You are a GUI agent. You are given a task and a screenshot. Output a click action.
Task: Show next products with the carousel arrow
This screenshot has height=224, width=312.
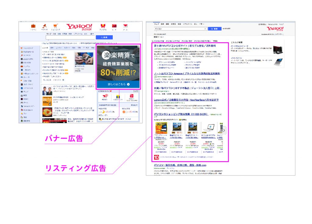coord(224,130)
